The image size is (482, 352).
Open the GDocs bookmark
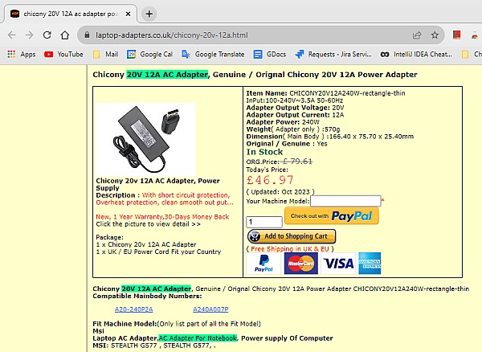point(270,55)
